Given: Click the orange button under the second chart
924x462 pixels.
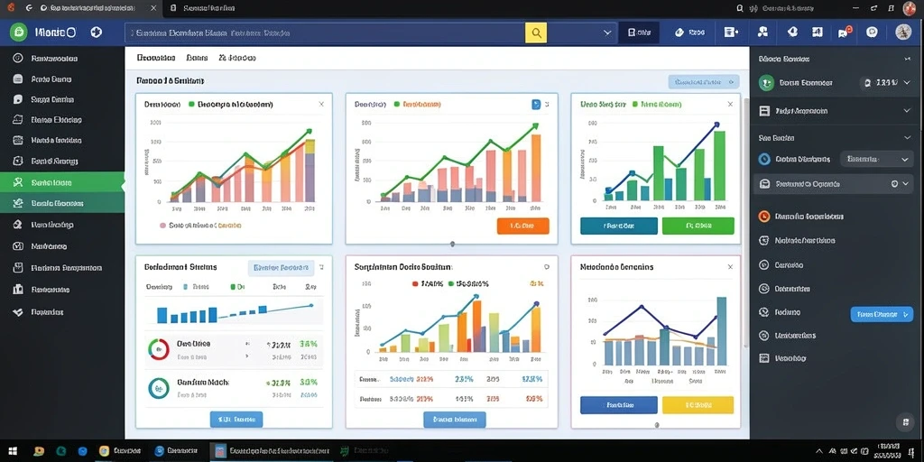Looking at the screenshot, I should click(x=522, y=226).
